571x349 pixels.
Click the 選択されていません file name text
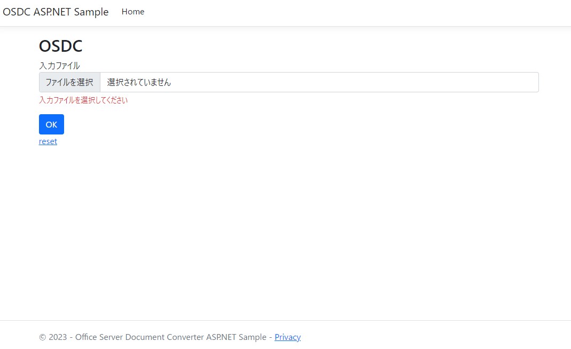point(139,82)
